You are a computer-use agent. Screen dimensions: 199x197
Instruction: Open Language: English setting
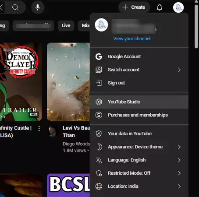[x=139, y=160]
